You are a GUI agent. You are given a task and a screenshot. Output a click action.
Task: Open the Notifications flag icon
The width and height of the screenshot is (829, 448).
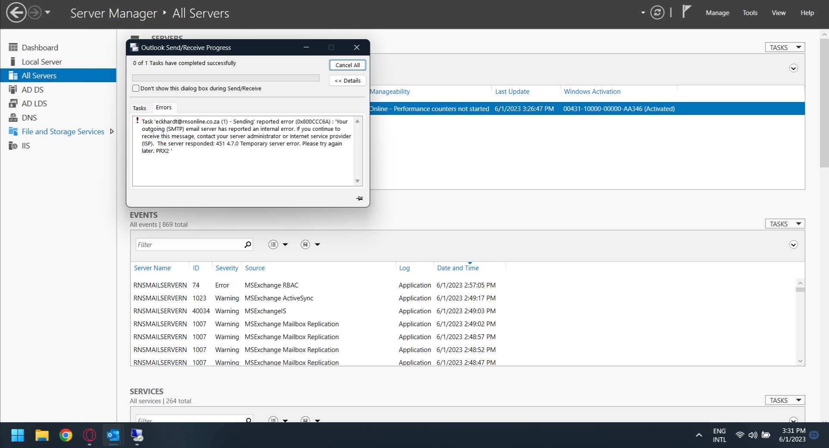coord(687,12)
